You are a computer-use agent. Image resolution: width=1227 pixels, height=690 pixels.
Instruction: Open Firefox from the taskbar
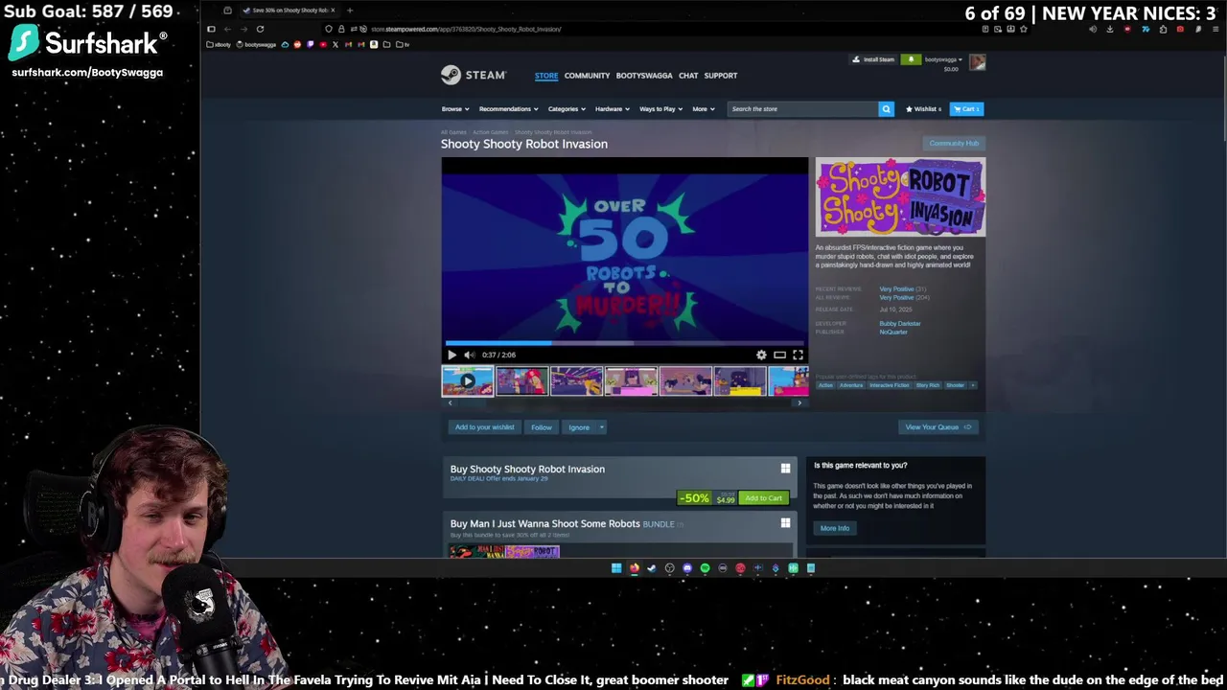pos(634,568)
